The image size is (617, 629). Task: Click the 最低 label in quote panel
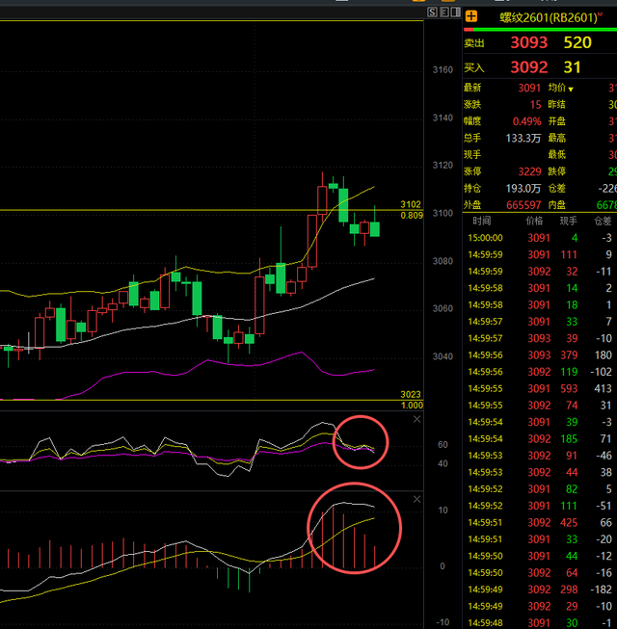[557, 155]
